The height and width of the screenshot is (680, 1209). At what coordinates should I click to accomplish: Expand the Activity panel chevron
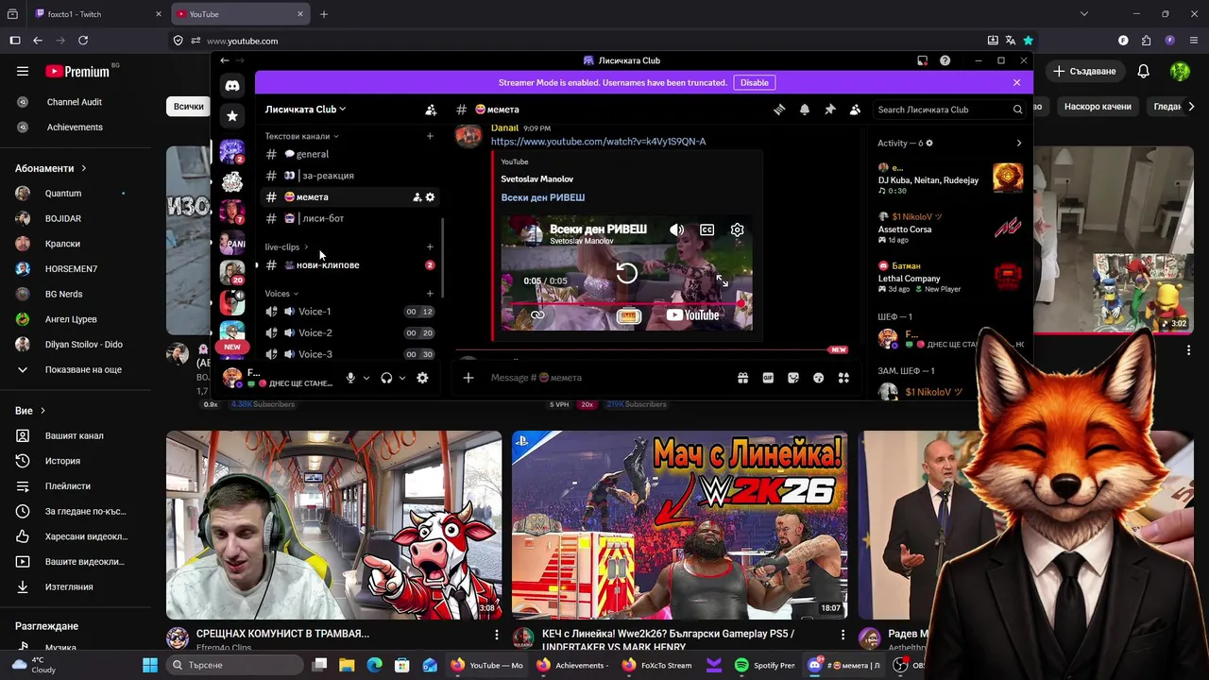(1018, 144)
